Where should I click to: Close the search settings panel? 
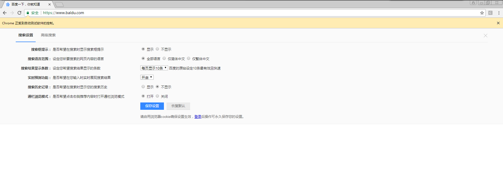click(x=485, y=36)
